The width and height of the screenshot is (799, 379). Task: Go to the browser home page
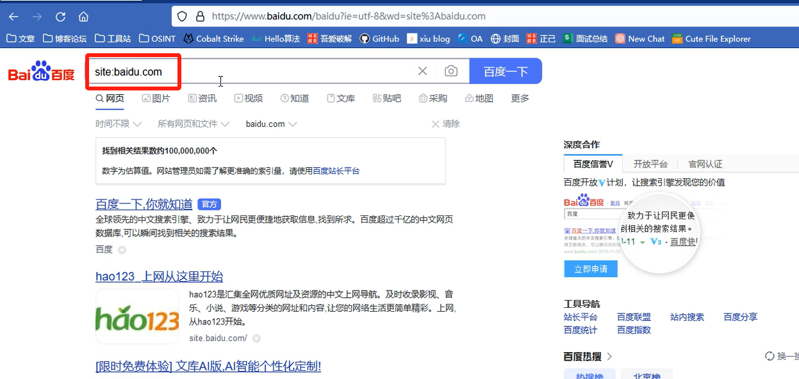[x=83, y=17]
